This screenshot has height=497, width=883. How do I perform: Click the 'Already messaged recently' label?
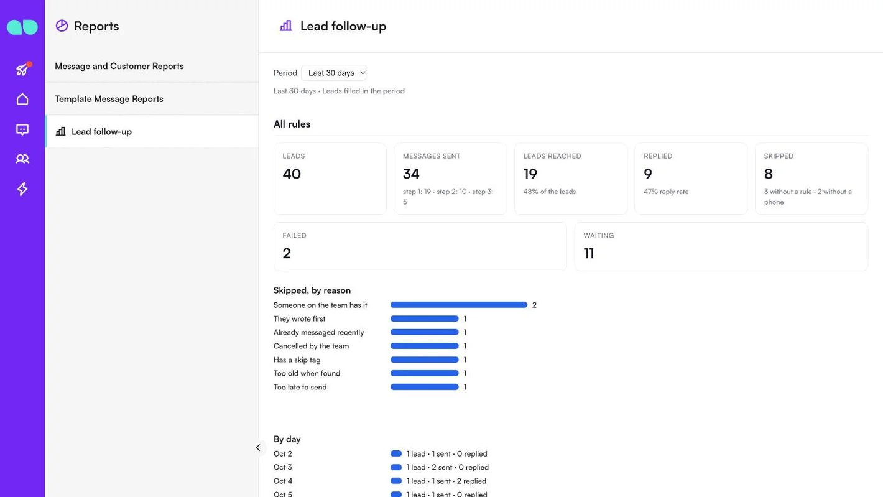coord(318,332)
